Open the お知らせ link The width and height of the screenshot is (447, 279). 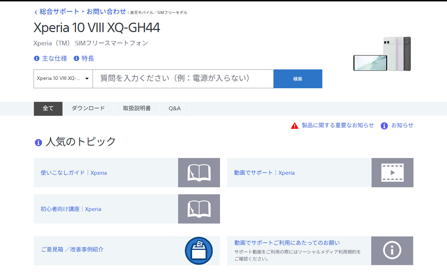pyautogui.click(x=402, y=125)
